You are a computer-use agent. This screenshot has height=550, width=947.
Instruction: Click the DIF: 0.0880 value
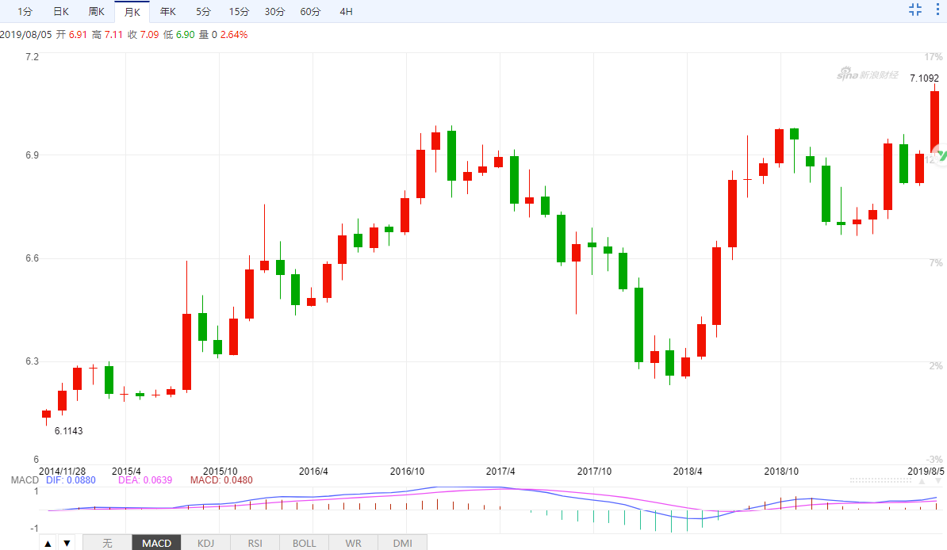pos(71,480)
